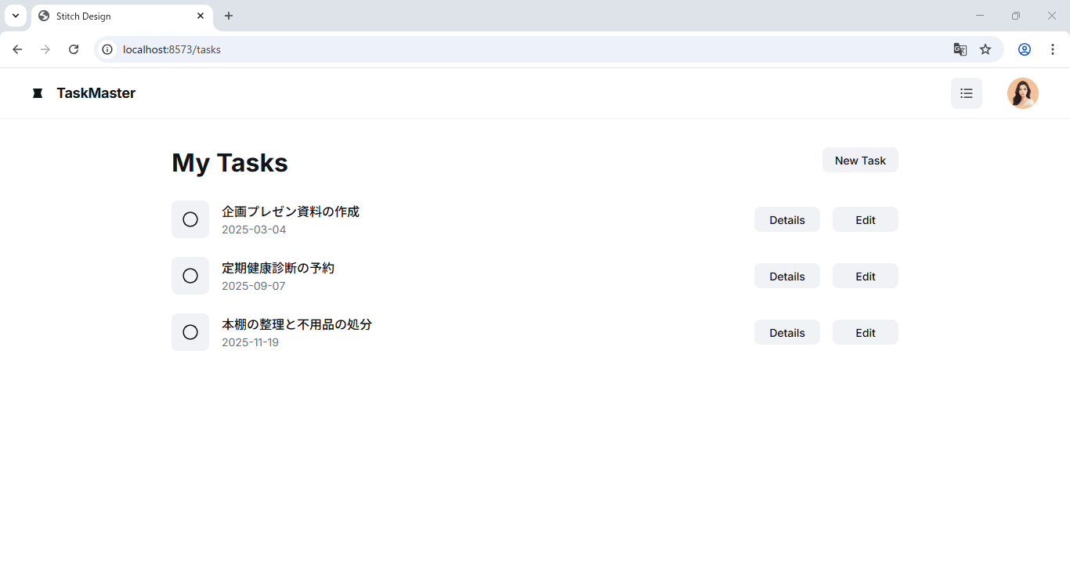
Task: Open the Google Translate page icon
Action: [960, 49]
